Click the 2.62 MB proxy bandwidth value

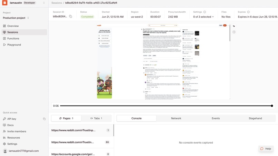coord(173,17)
